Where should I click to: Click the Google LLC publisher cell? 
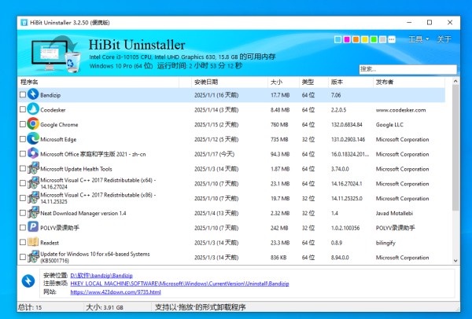point(389,124)
